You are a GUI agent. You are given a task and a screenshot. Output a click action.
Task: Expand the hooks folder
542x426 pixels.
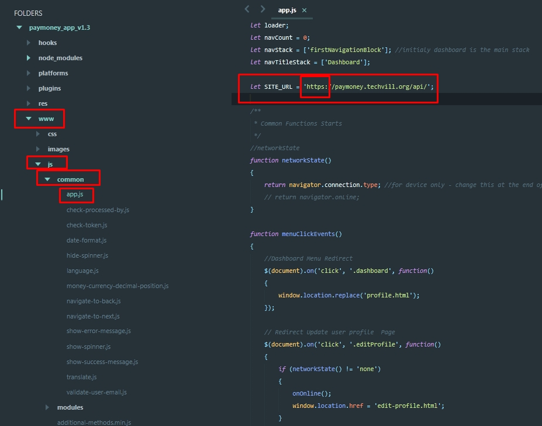coord(29,43)
